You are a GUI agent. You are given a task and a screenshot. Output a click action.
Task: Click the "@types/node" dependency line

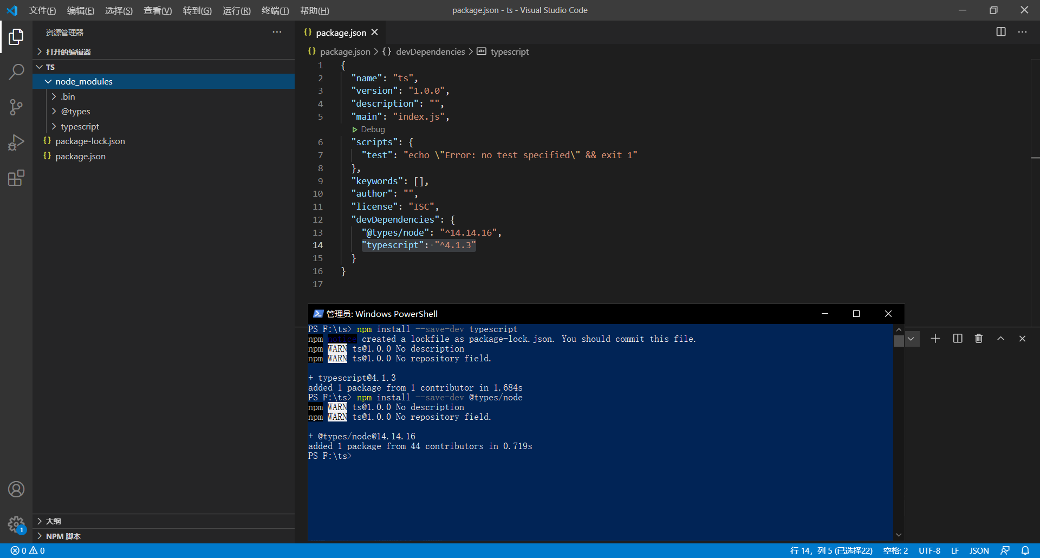pos(432,232)
